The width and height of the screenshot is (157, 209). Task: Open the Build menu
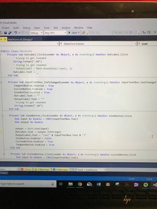(x=16, y=28)
